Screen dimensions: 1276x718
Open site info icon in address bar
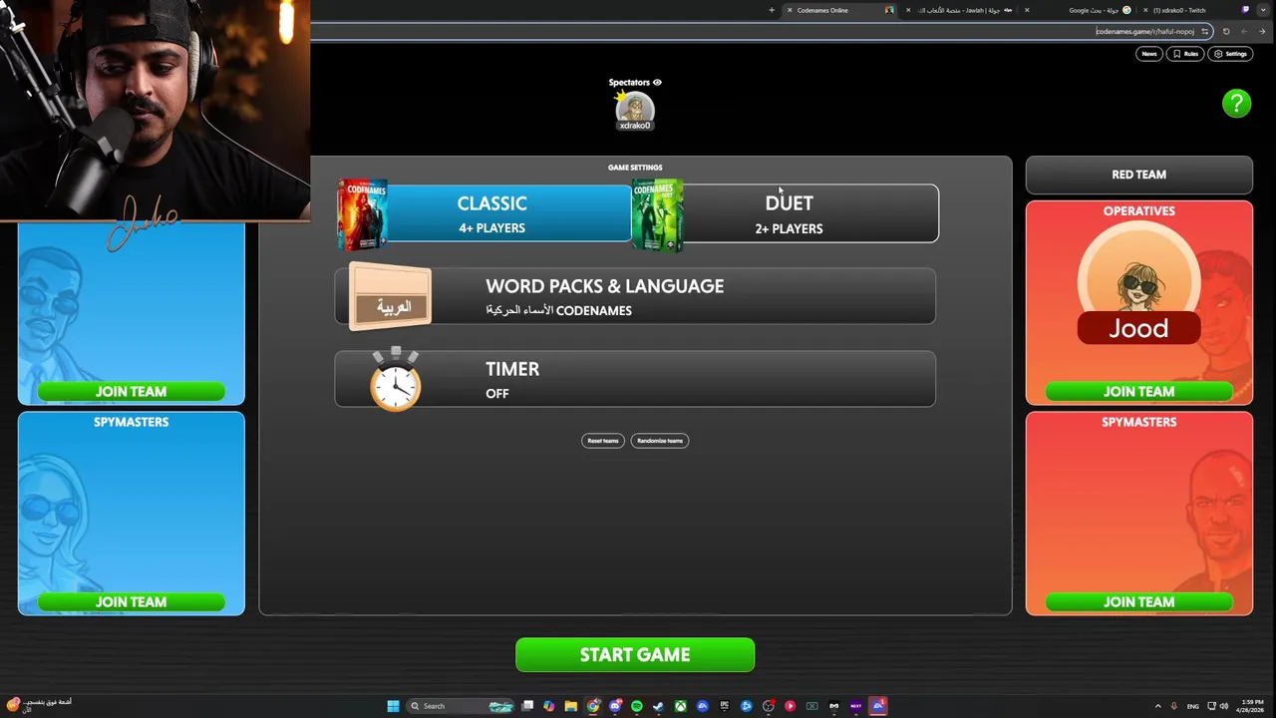pos(1204,31)
